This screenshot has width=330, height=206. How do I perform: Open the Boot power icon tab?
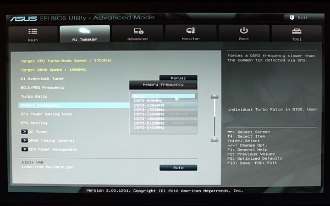point(244,30)
